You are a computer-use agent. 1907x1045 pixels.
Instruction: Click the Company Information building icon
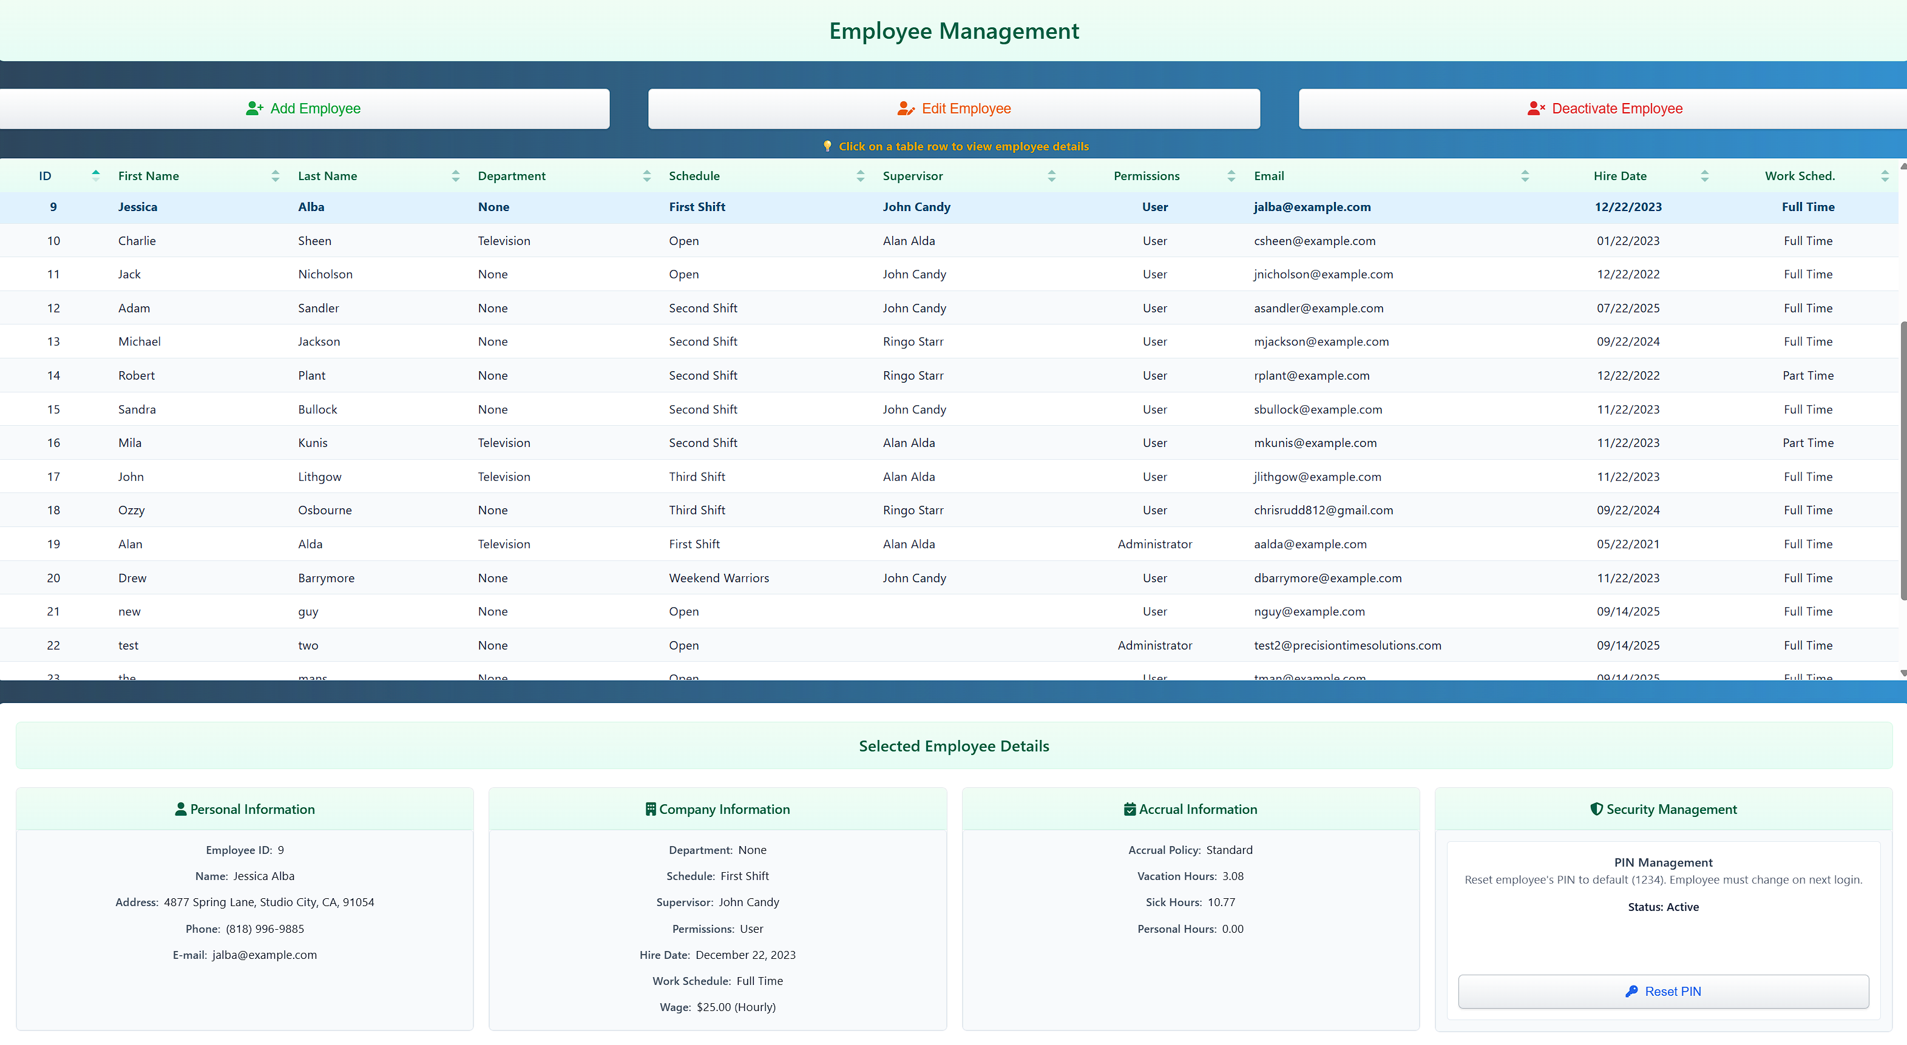pos(650,809)
